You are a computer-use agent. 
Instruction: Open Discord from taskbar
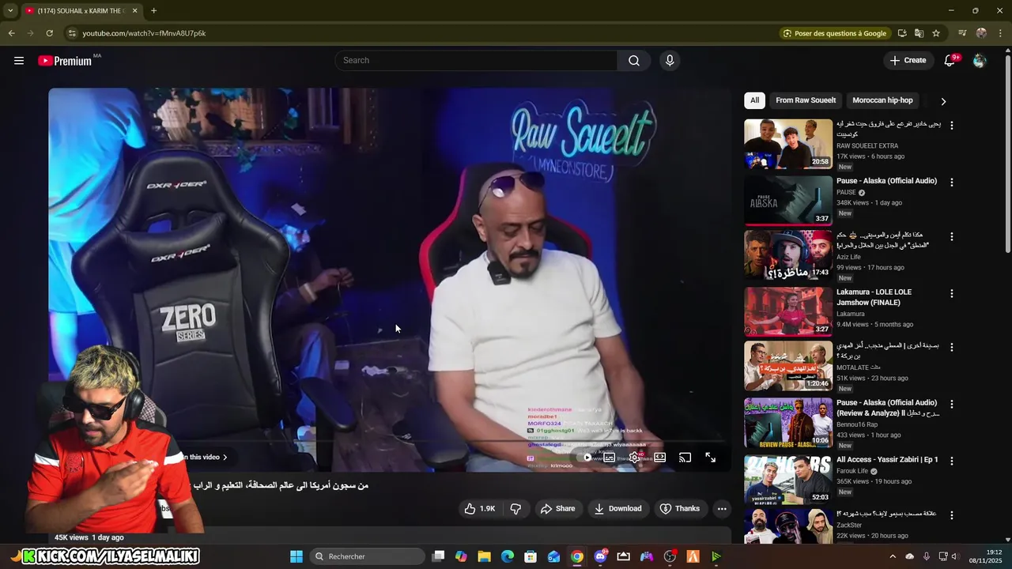pos(600,556)
